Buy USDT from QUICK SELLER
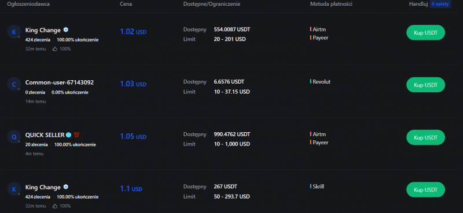 click(425, 137)
